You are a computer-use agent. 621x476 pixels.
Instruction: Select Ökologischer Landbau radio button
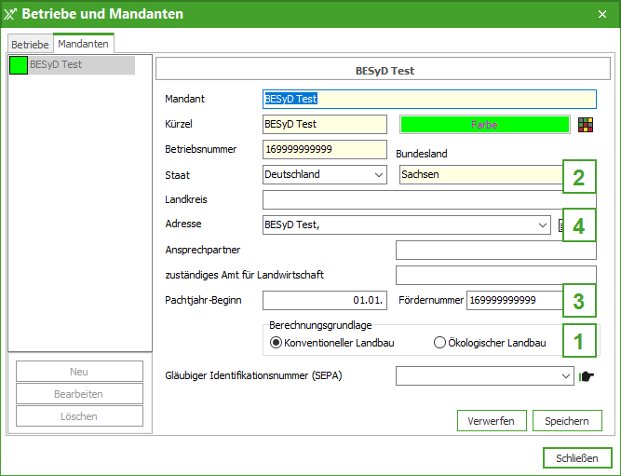(440, 343)
